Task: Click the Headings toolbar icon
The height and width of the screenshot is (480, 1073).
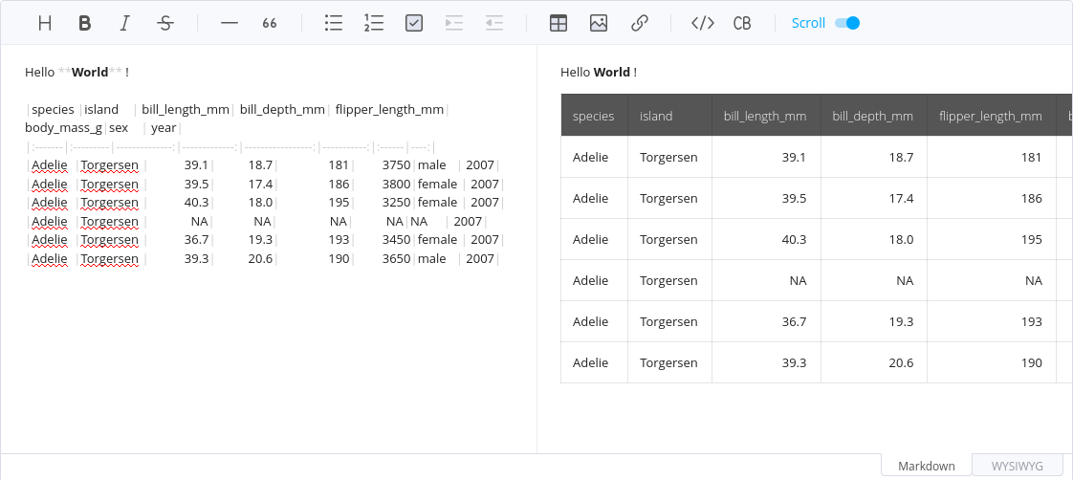Action: pos(45,23)
